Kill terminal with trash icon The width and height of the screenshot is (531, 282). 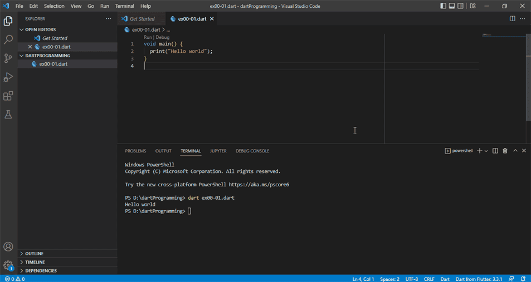point(505,151)
